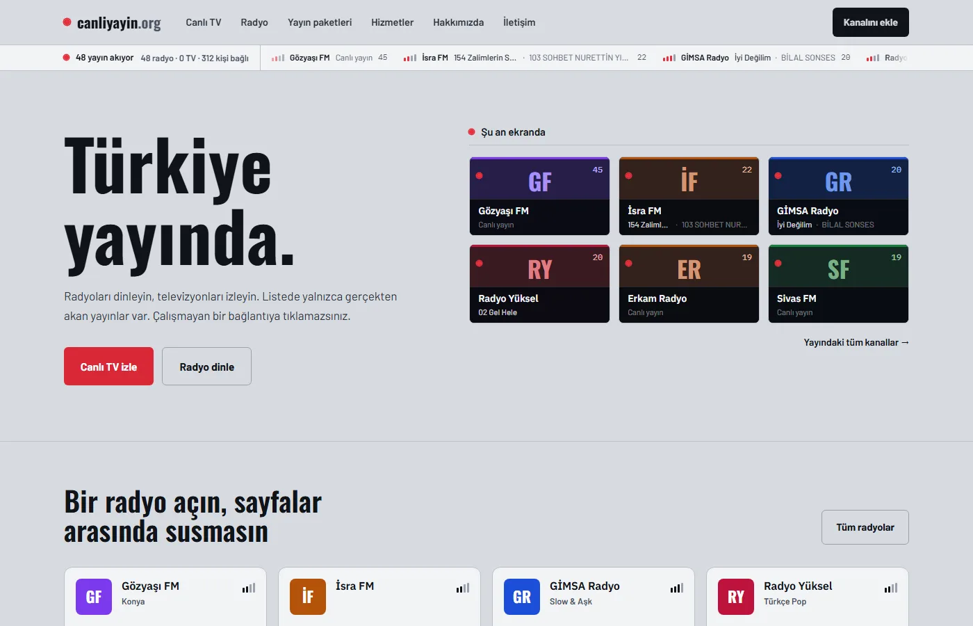This screenshot has width=973, height=626.
Task: Click the purple GF icon next to Gözyaşı FM Konya
Action: pos(94,597)
